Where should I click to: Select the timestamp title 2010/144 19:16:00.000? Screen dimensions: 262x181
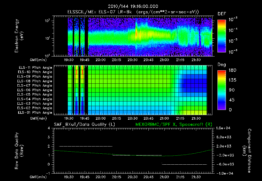133,6
